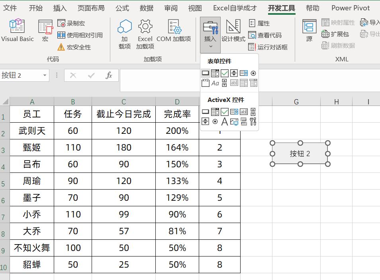The height and width of the screenshot is (280, 380).
Task: Insert an ActiveX text box control
Action: coord(244,112)
